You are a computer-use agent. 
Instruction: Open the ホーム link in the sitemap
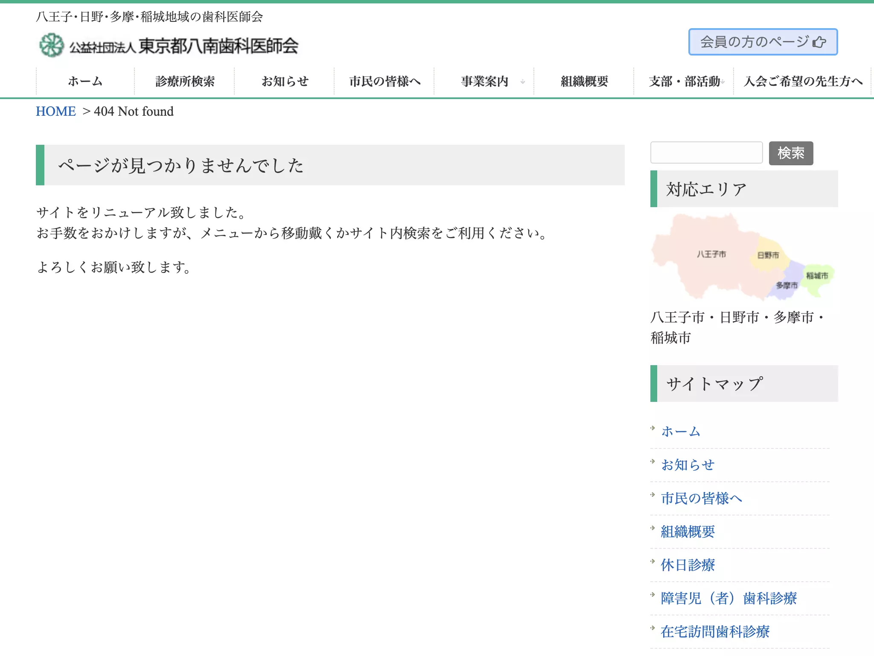click(681, 431)
